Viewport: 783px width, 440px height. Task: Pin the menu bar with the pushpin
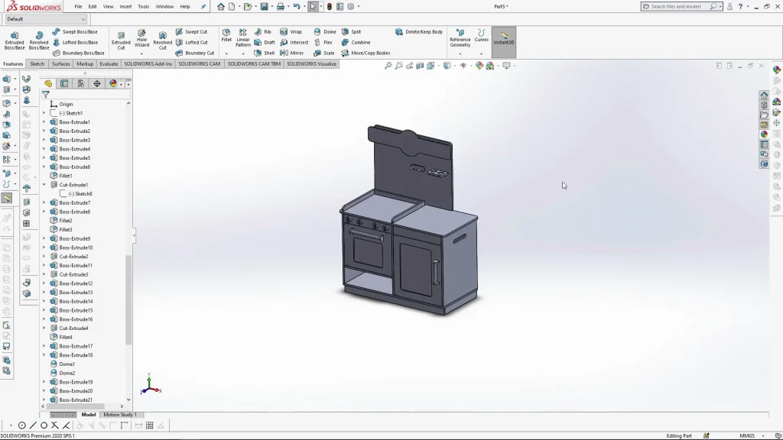[203, 7]
